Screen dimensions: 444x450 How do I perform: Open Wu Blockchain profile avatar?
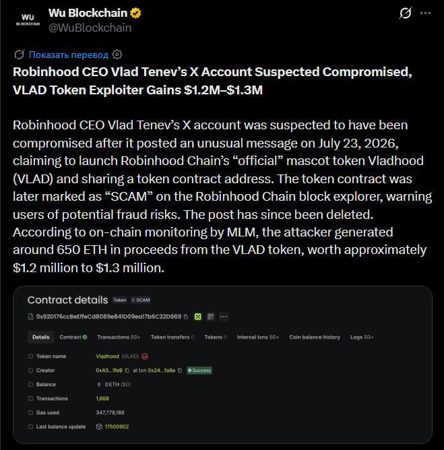coord(28,20)
